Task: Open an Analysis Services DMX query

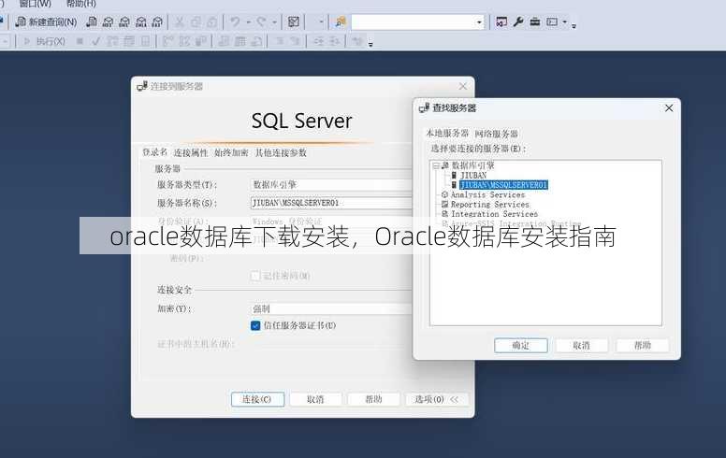Action: pos(124,21)
